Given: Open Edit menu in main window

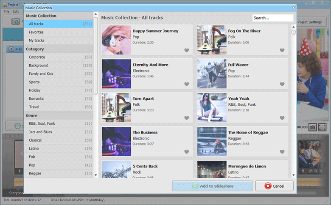Looking at the screenshot, I should 16,11.
